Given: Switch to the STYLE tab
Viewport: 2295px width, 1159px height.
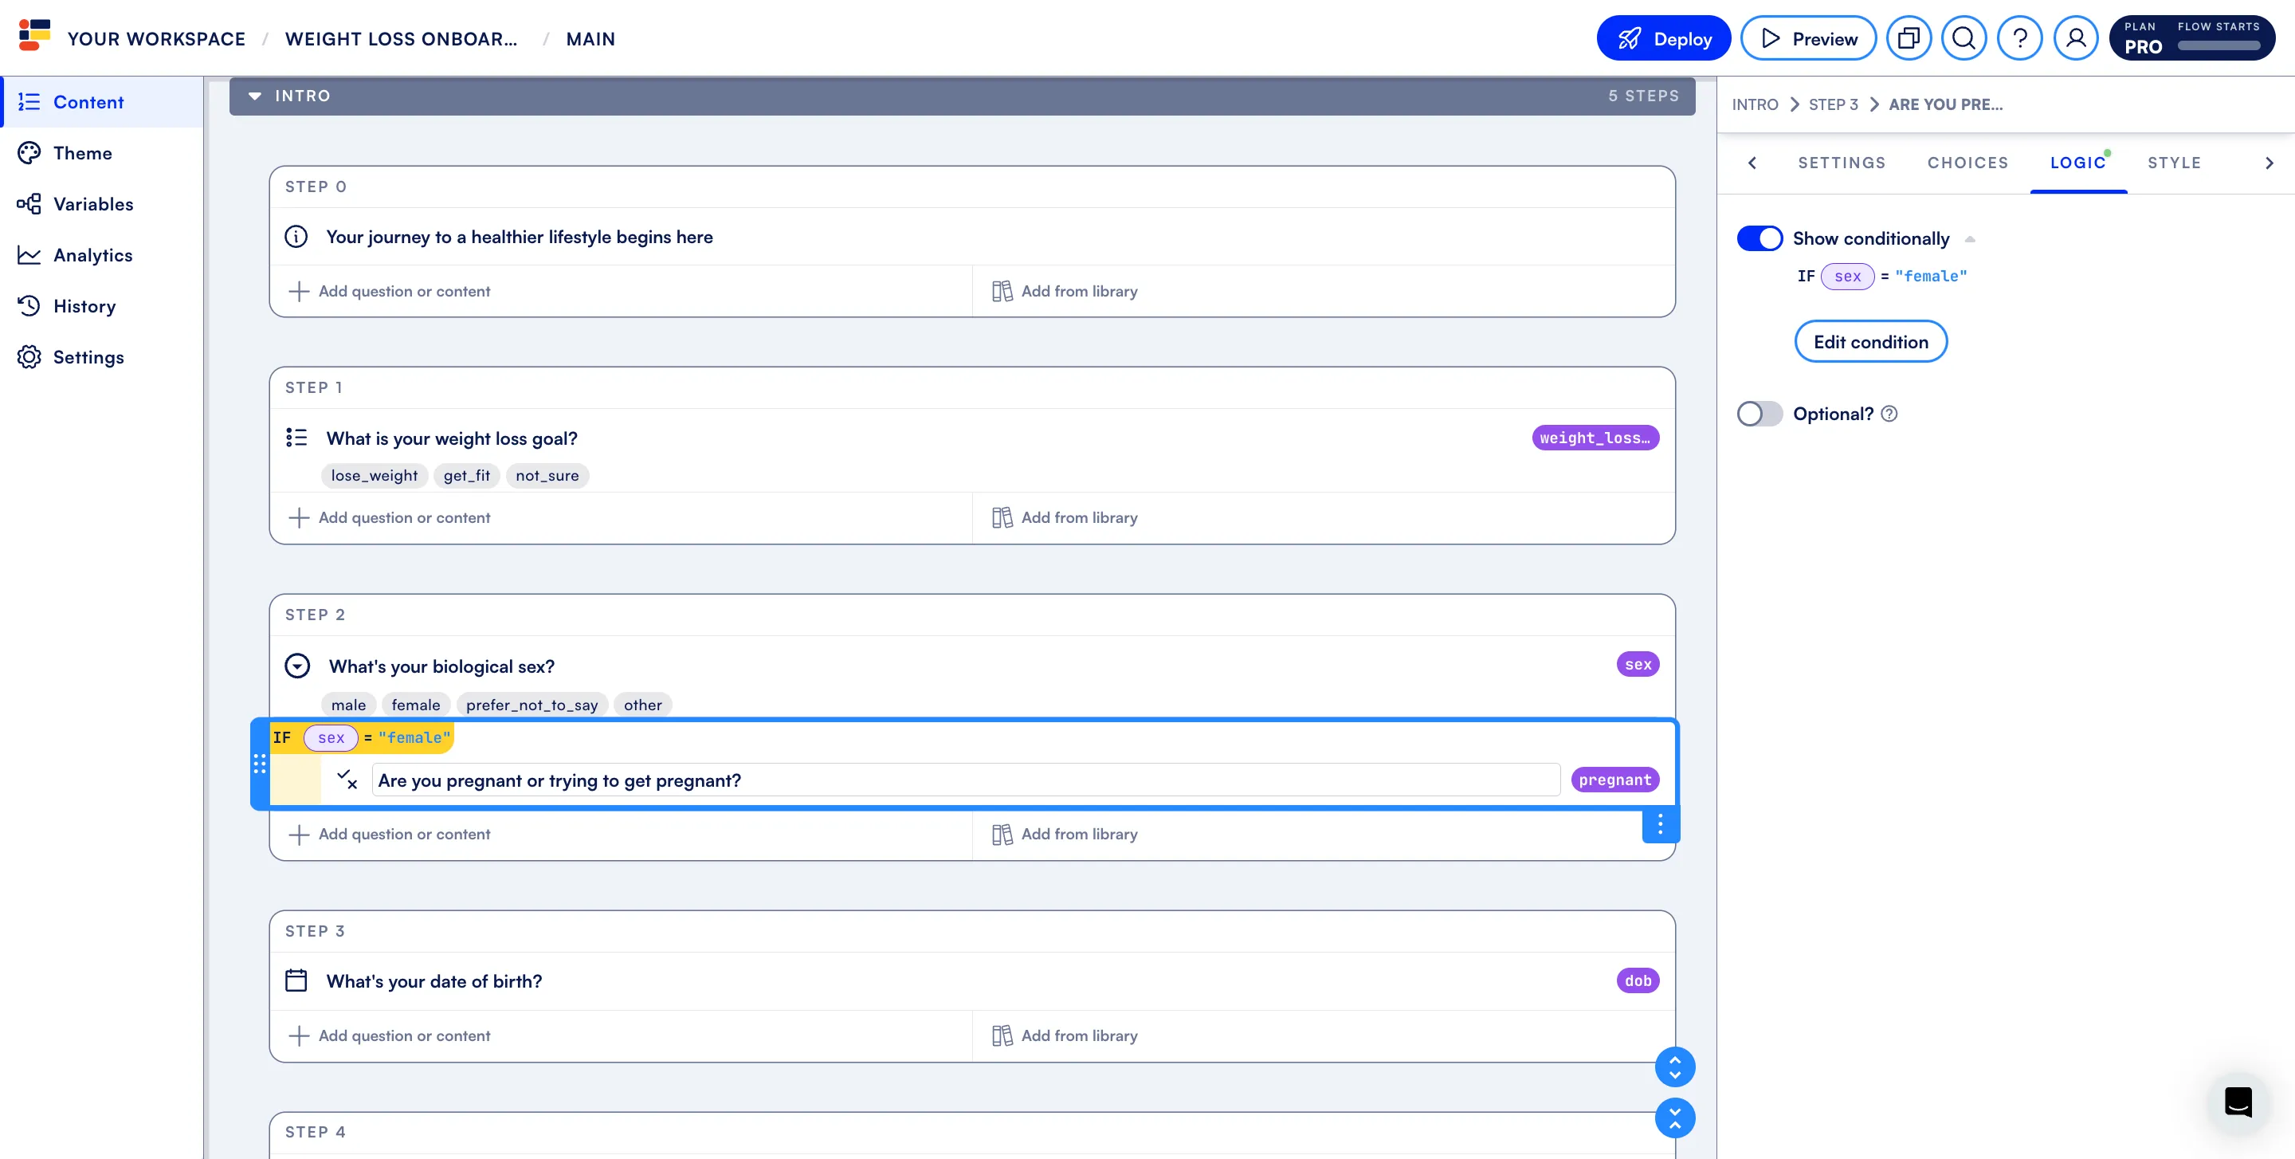Looking at the screenshot, I should (x=2174, y=163).
